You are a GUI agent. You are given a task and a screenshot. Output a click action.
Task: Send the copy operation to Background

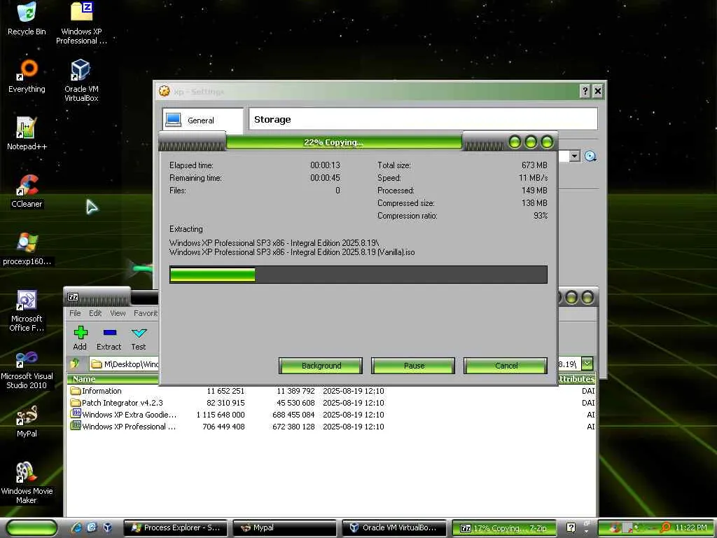click(x=321, y=366)
